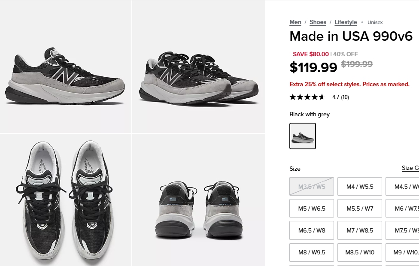Open the Lifestyle breadcrumb link
Image resolution: width=419 pixels, height=266 pixels.
(x=346, y=22)
